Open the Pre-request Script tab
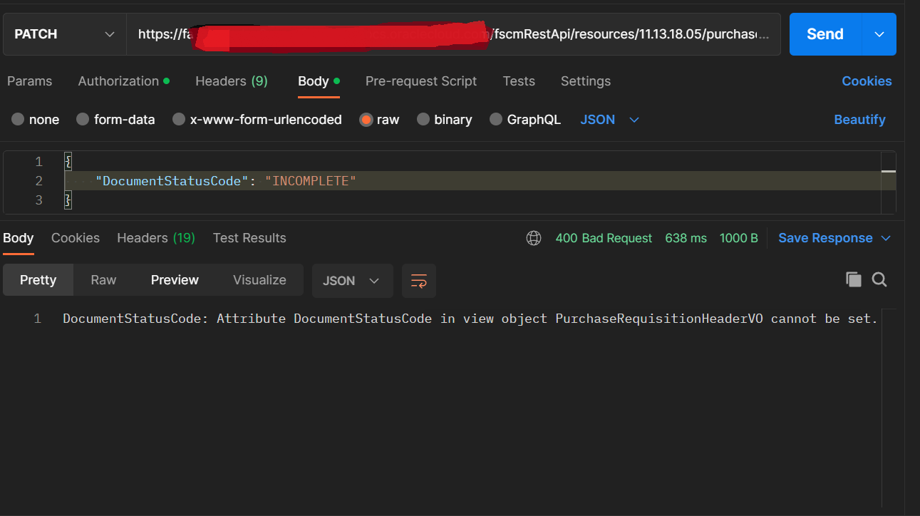The image size is (920, 516). [421, 81]
